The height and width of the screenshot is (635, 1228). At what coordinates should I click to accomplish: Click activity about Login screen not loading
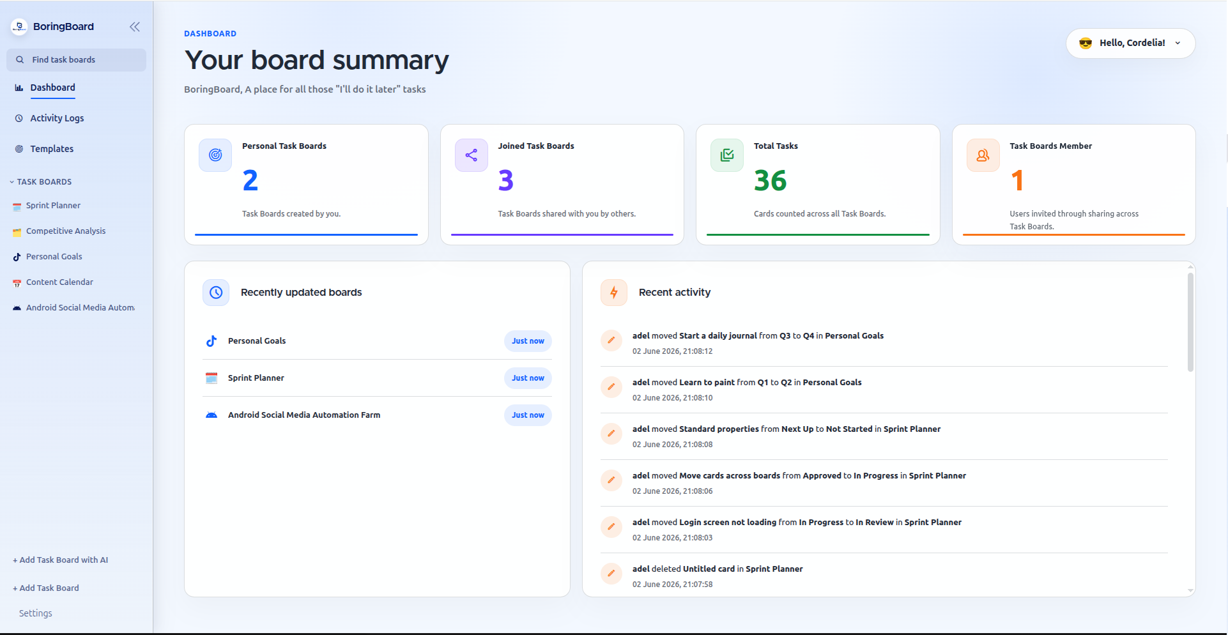797,523
